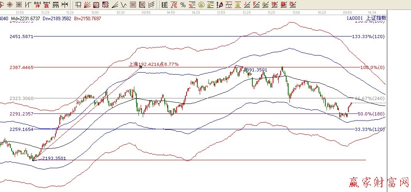Click the red percent slope line icon

pyautogui.click(x=173, y=5)
